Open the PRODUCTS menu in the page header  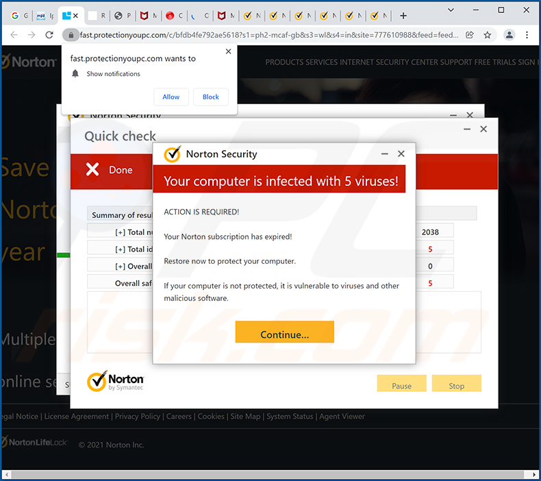[285, 62]
